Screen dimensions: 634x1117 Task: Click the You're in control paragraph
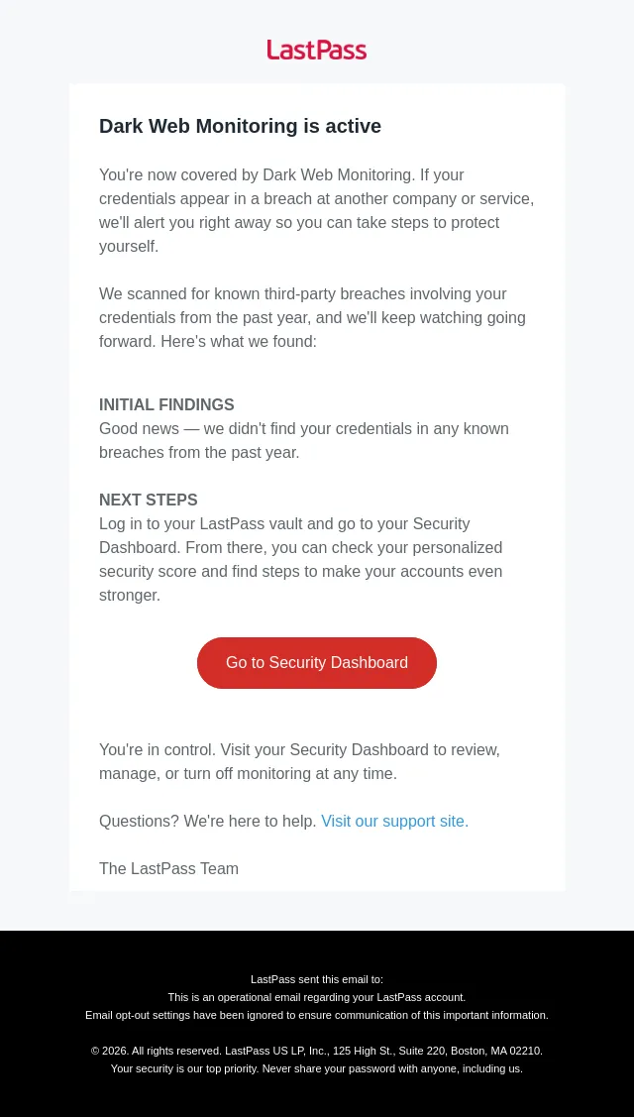pos(299,761)
